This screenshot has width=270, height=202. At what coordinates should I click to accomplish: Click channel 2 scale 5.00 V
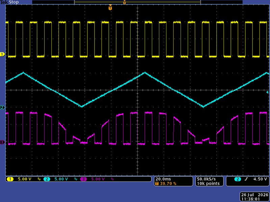(x=61, y=179)
